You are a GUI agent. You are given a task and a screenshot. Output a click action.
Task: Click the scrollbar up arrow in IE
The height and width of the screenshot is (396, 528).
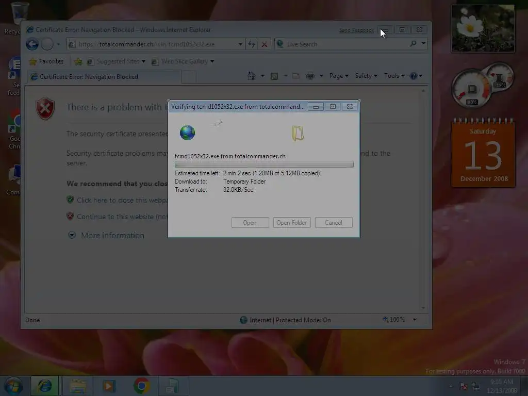tap(423, 91)
